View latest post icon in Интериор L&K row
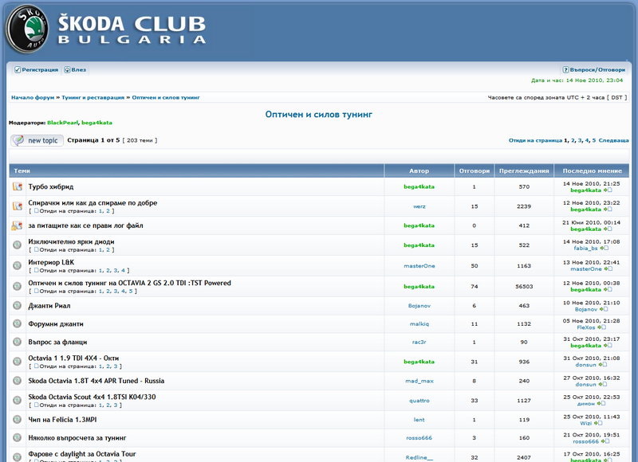This screenshot has width=638, height=462. tap(608, 269)
